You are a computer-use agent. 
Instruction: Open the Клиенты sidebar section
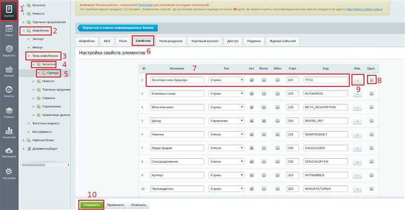[9, 92]
